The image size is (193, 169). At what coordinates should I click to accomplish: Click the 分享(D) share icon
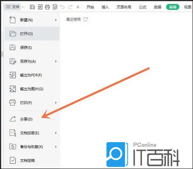pos(13,119)
